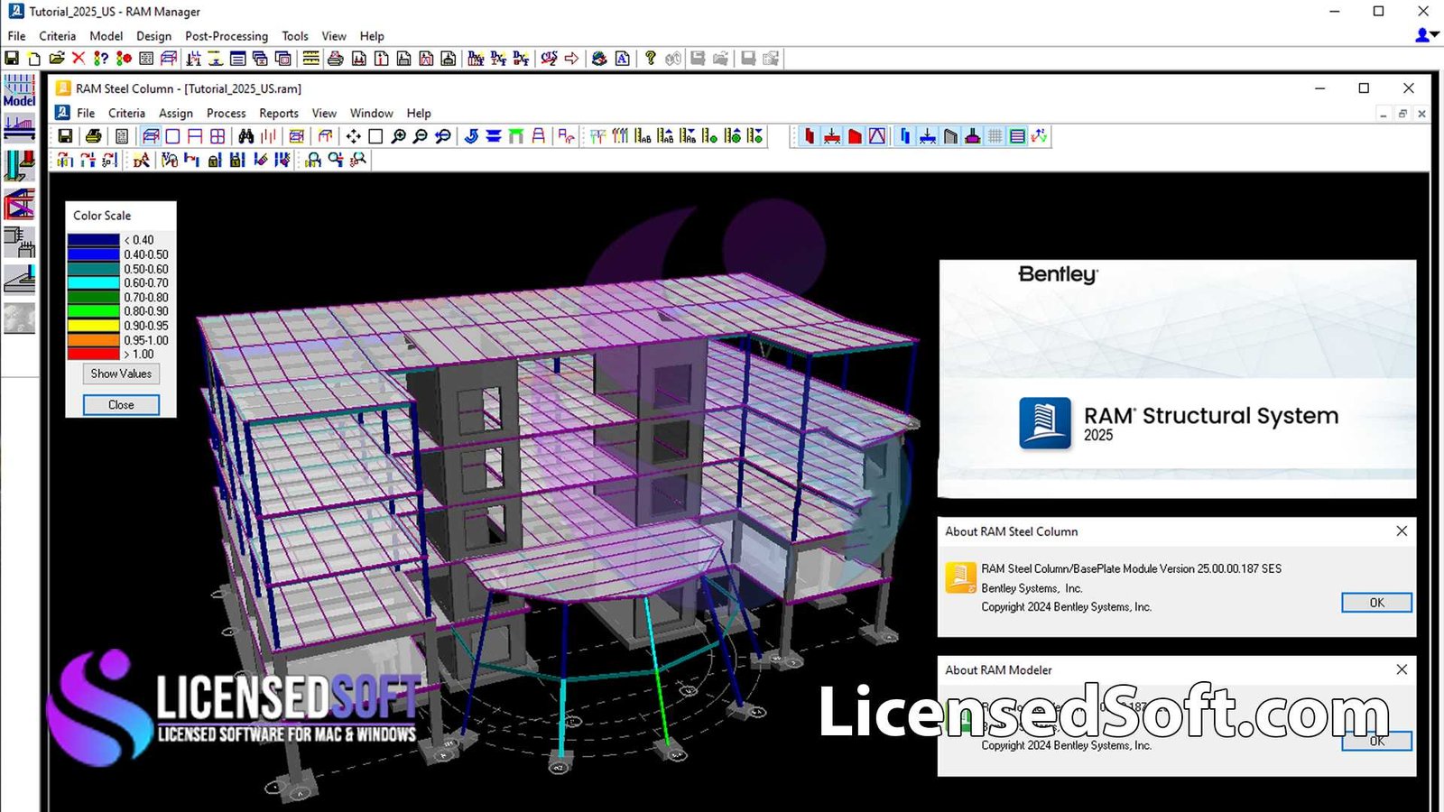Open the Model menu in RAM Manager

point(106,36)
